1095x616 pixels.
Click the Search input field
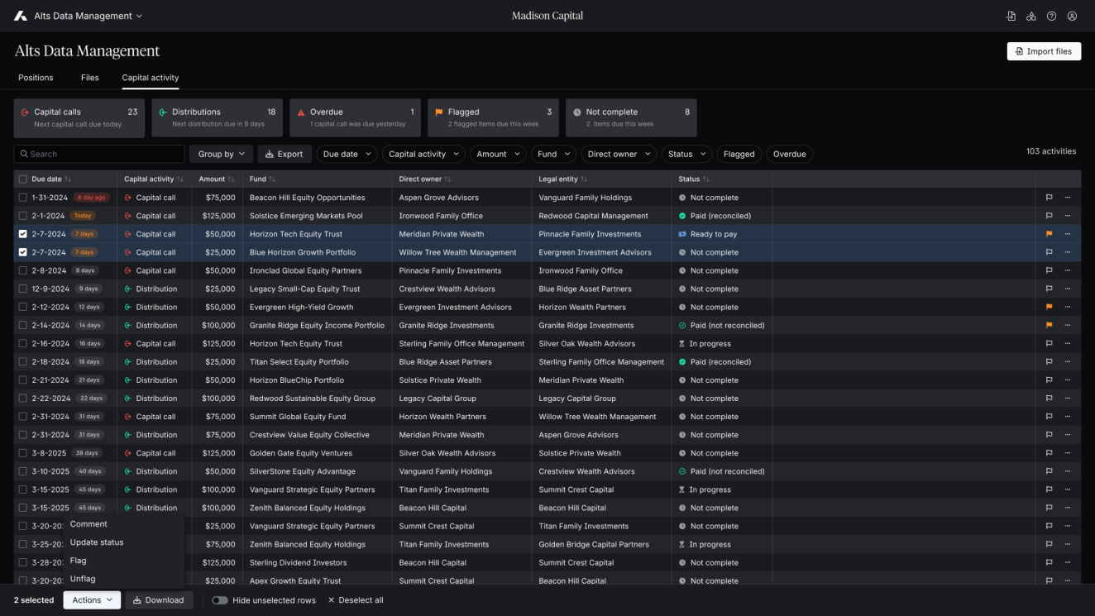tap(99, 154)
